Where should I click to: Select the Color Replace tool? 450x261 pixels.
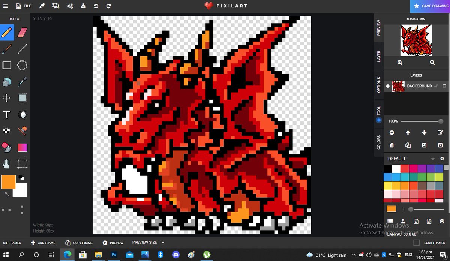6,147
